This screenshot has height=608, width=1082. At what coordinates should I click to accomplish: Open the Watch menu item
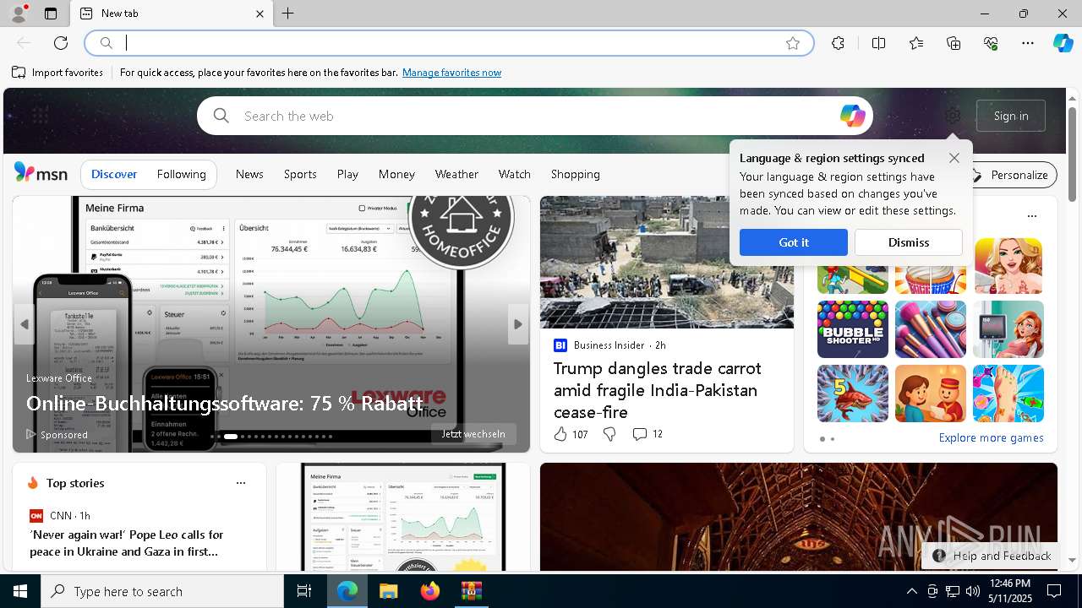coord(514,174)
